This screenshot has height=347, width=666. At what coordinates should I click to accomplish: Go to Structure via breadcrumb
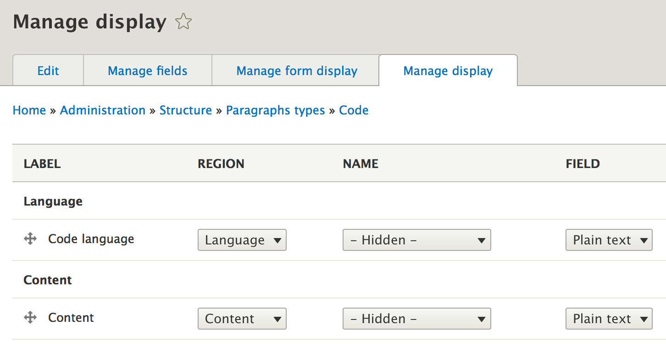point(186,110)
